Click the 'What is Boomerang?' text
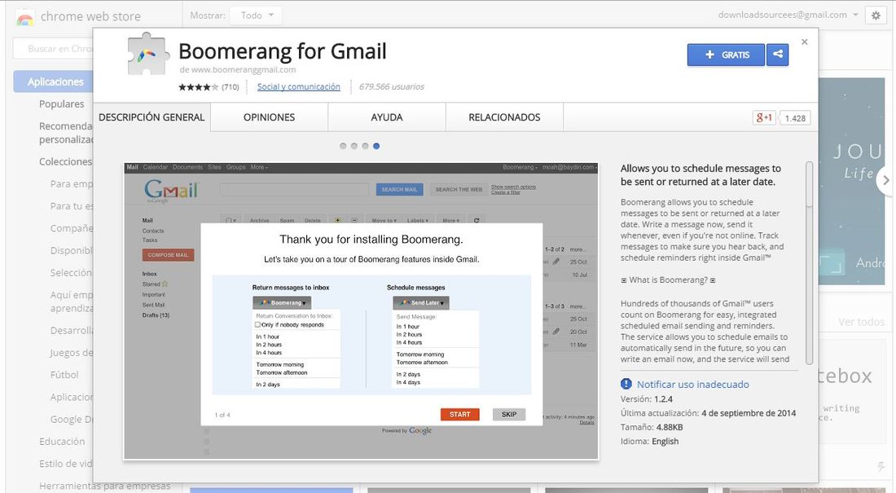The height and width of the screenshot is (493, 896). coord(668,280)
